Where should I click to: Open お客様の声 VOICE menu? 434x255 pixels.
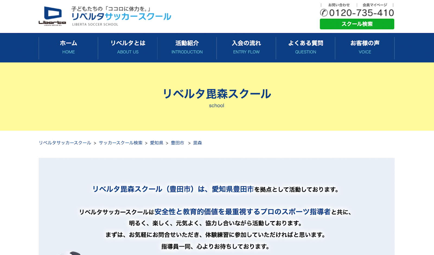[365, 47]
